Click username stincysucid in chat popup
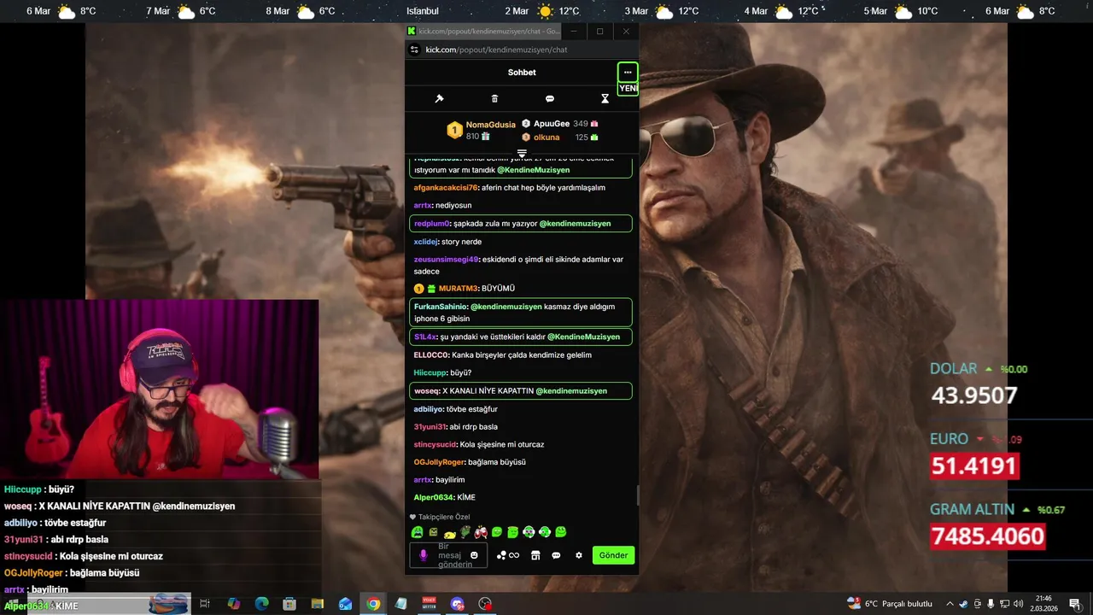The height and width of the screenshot is (615, 1093). point(435,445)
